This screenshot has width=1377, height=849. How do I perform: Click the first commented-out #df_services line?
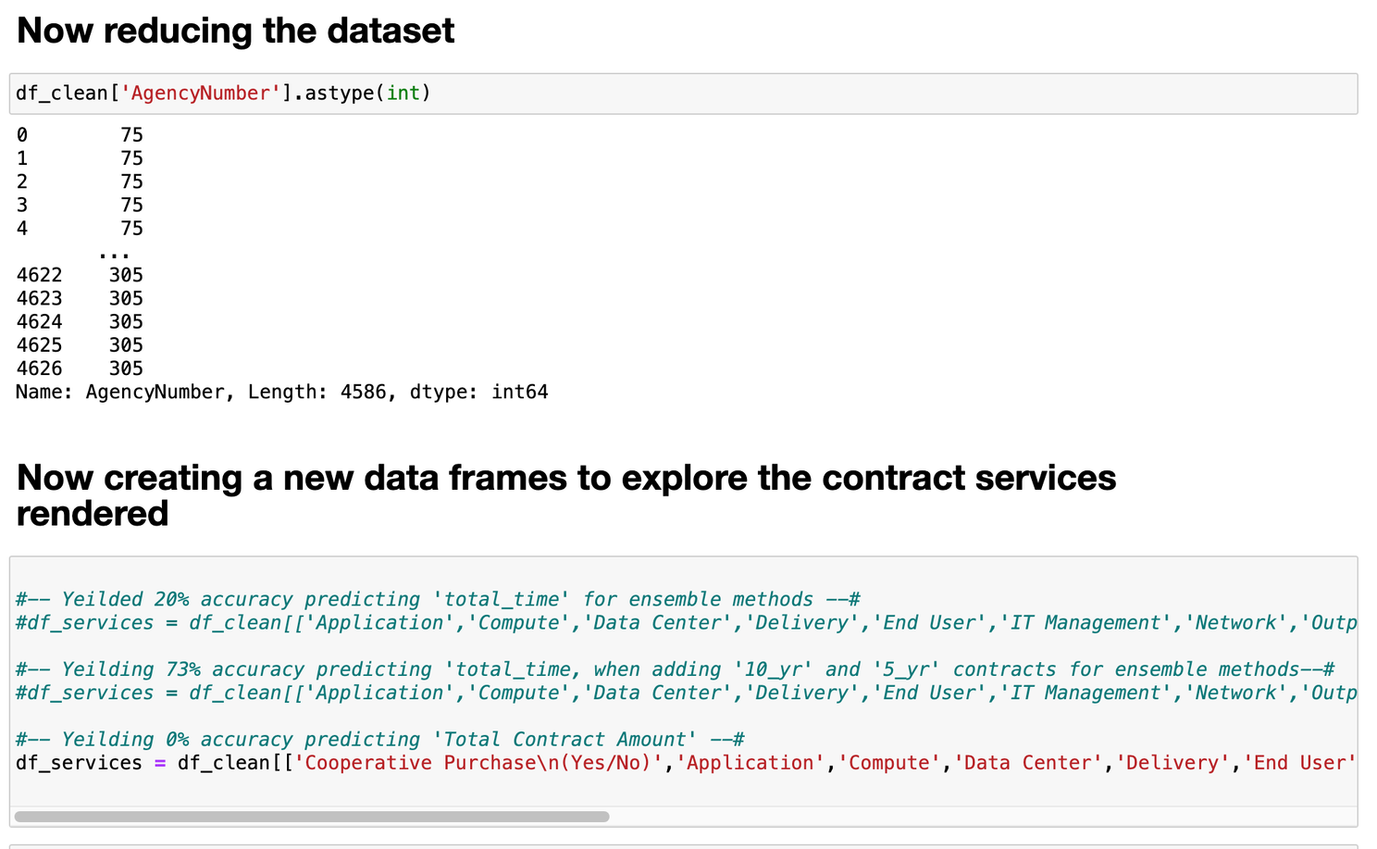click(x=685, y=623)
